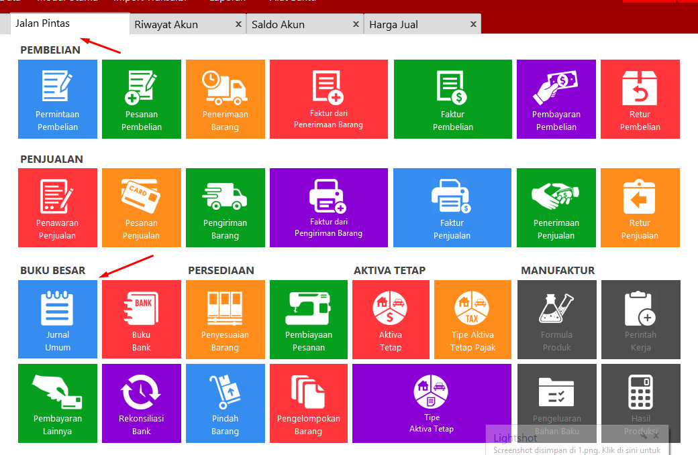Close the Saldo Akun tab
Image resolution: width=698 pixels, height=455 pixels.
[x=356, y=24]
